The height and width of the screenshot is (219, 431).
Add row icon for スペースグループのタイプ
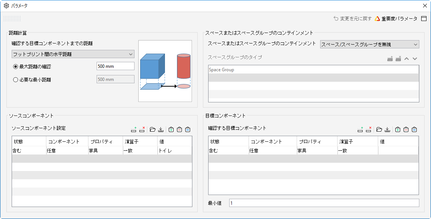point(390,59)
